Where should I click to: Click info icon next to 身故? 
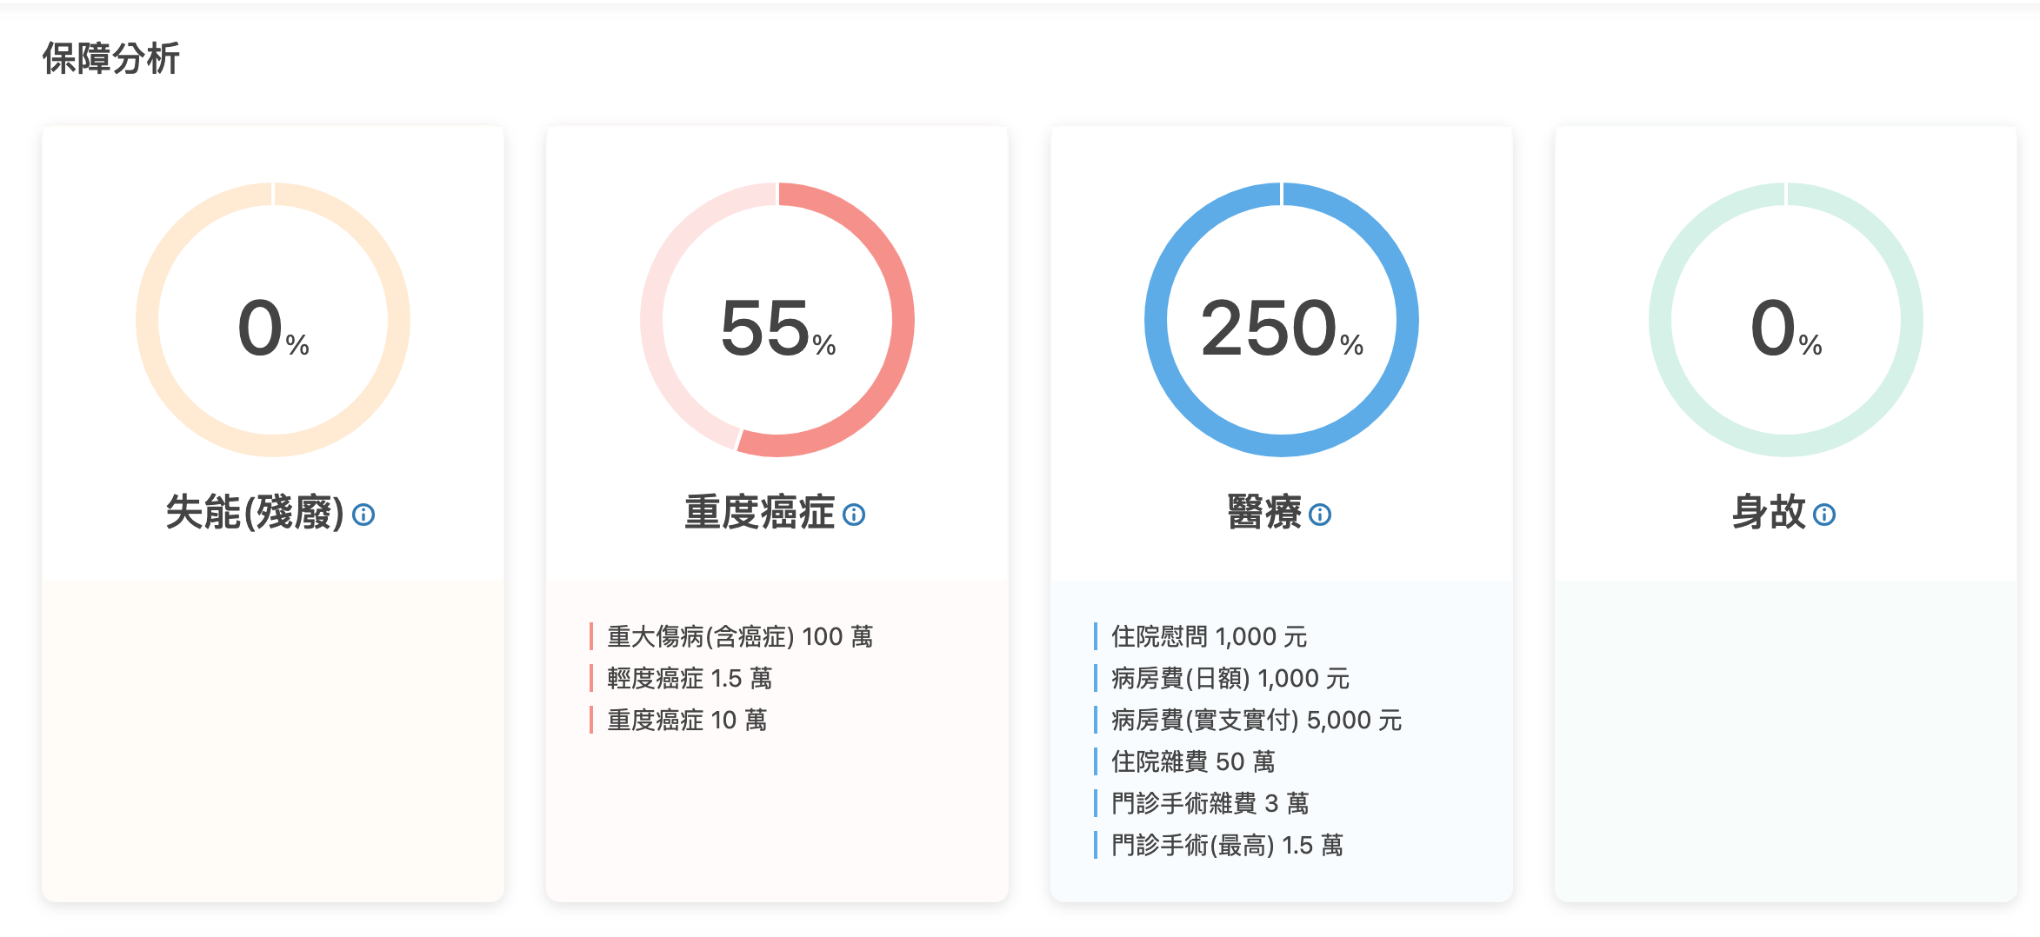tap(1824, 515)
